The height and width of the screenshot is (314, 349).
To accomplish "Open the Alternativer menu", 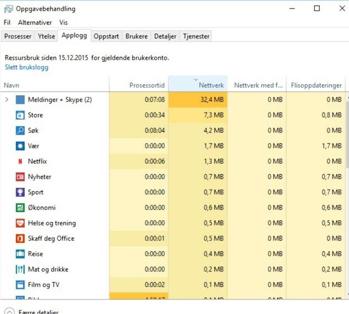I will point(35,22).
